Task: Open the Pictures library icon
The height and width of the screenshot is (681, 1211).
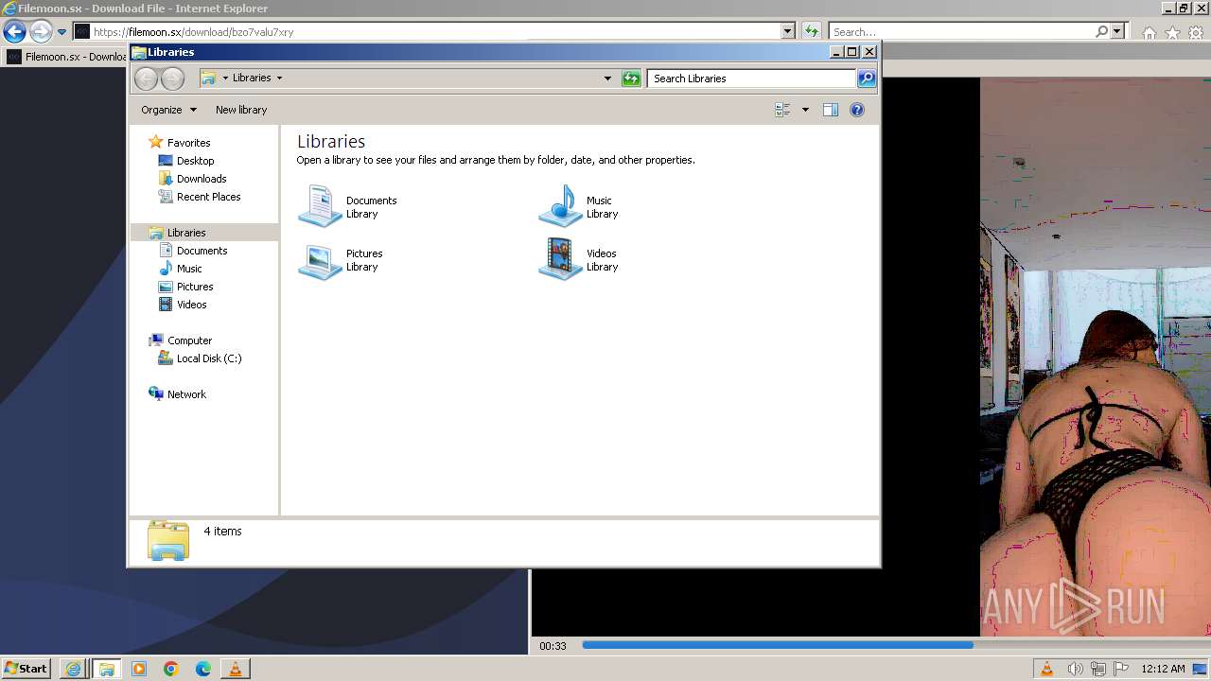Action: 320,260
